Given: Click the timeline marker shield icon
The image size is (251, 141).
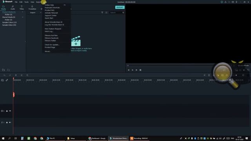Looking at the screenshot, I should click(x=209, y=75).
